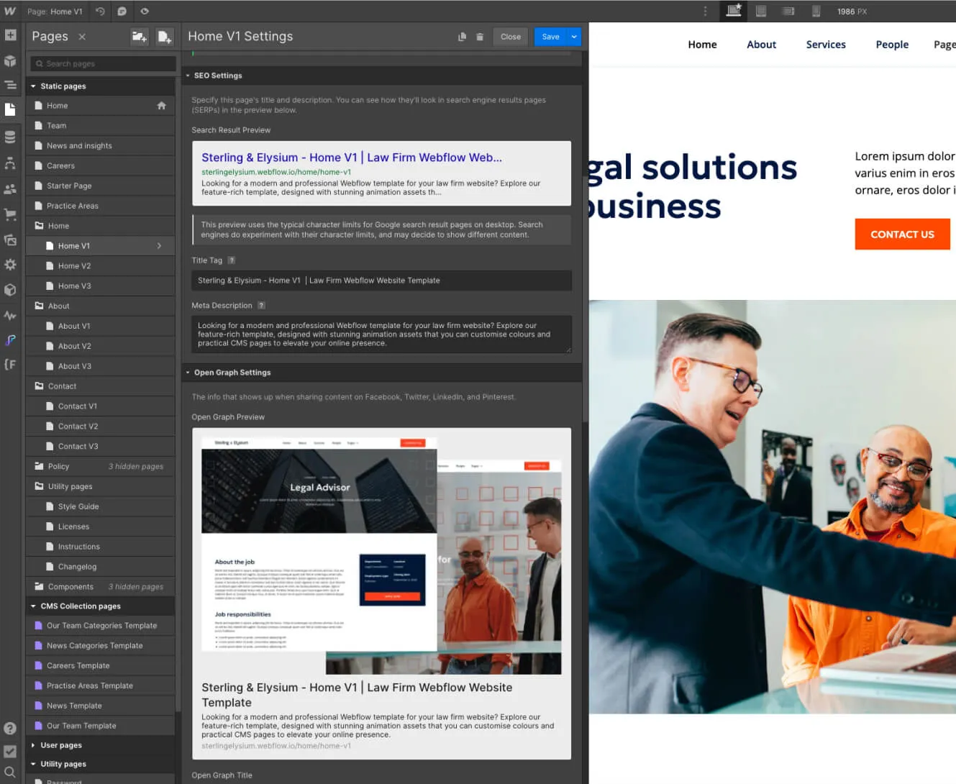Open the Help question mark icon

point(10,728)
